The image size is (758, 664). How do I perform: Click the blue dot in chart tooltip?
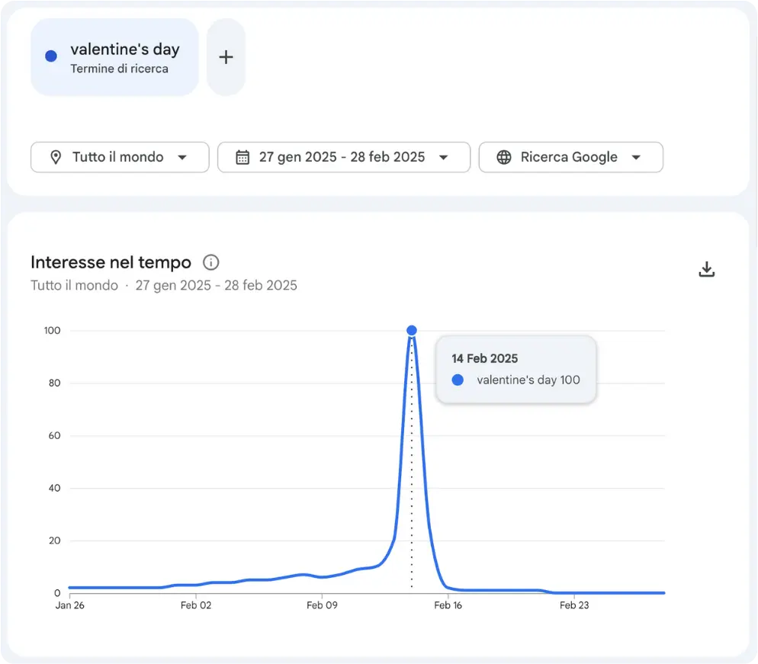point(458,380)
